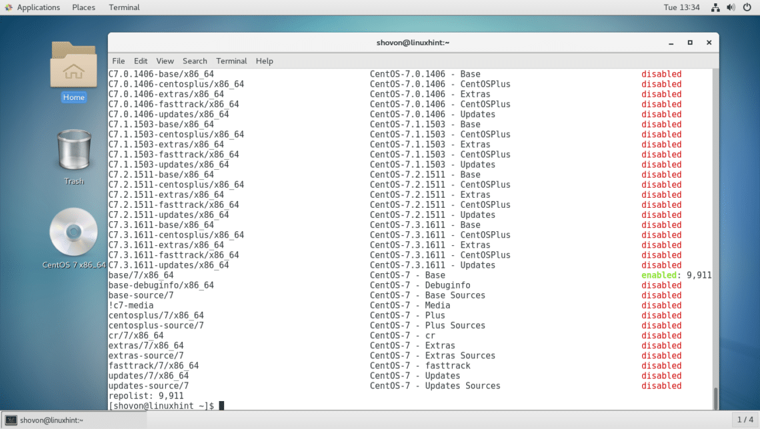Expand the Terminal app menu in top bar

click(124, 7)
